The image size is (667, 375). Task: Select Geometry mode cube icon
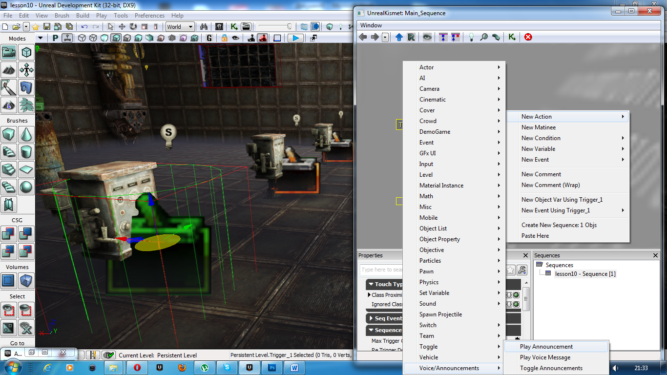point(26,52)
